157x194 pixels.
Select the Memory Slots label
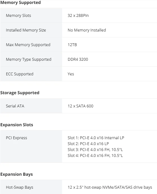19,15
